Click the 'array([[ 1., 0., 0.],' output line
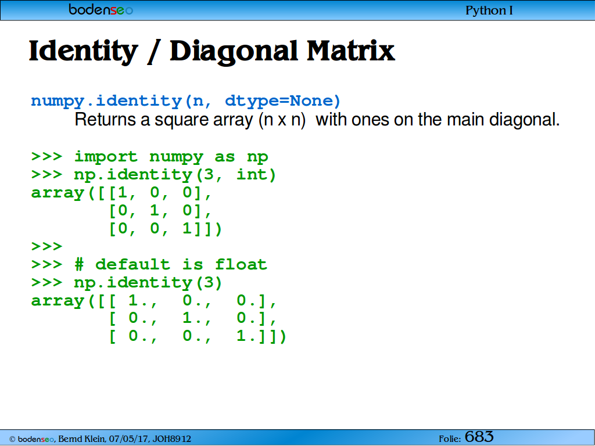The height and width of the screenshot is (446, 595). tap(154, 301)
